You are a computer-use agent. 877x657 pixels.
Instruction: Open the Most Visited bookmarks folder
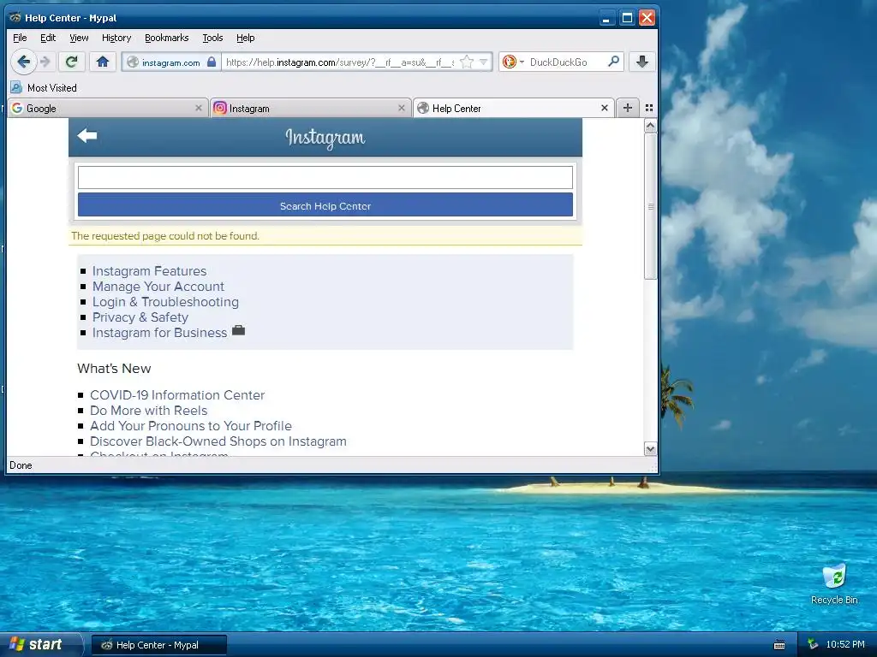44,88
